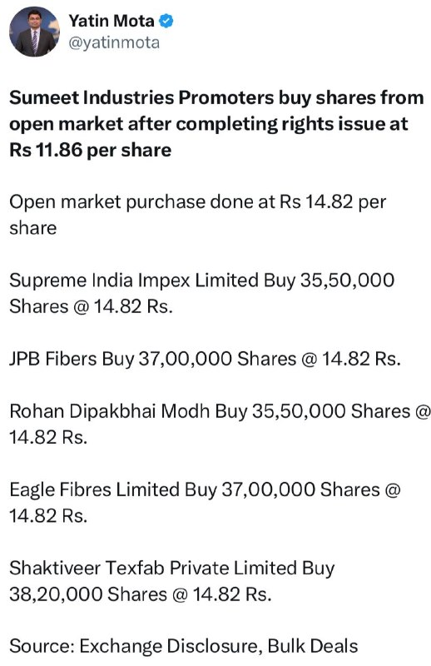Click the 35,50,000 figure beside Supreme India Impex
431x666 pixels.
(x=347, y=281)
